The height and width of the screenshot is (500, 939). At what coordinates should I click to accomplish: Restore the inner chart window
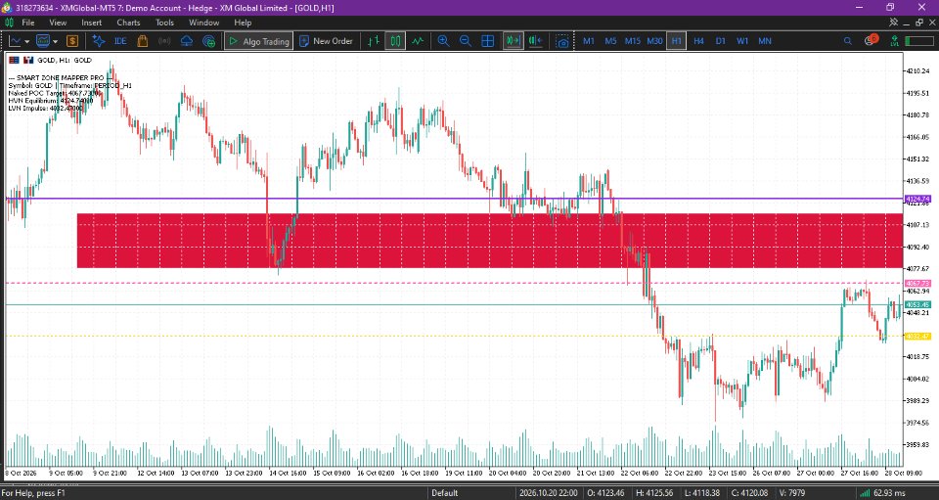(x=919, y=23)
